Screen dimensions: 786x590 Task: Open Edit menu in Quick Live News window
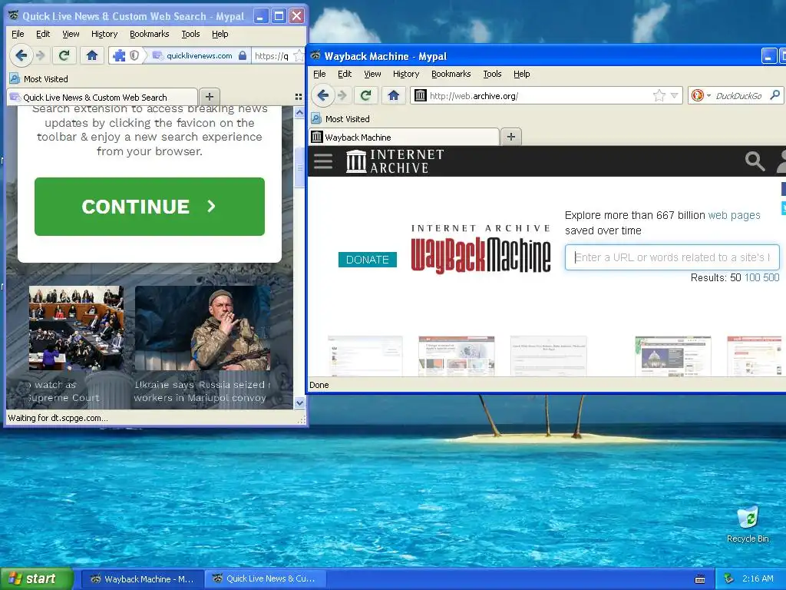coord(43,34)
